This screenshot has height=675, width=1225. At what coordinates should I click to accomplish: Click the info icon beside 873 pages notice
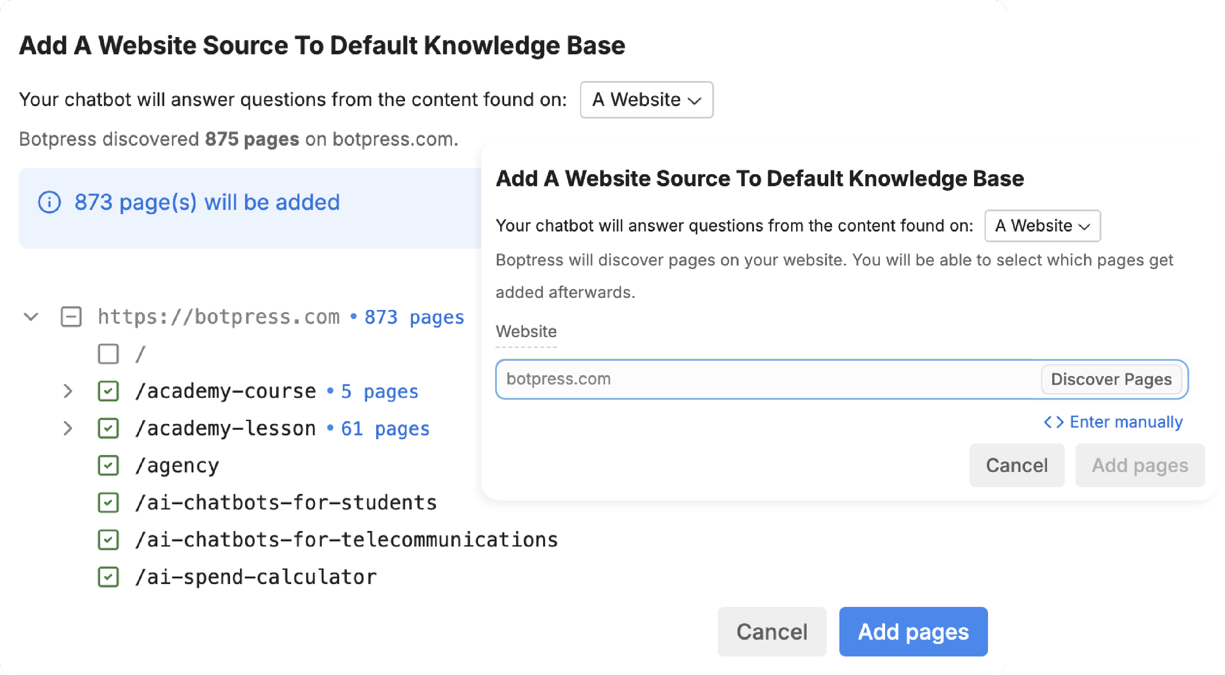point(50,203)
